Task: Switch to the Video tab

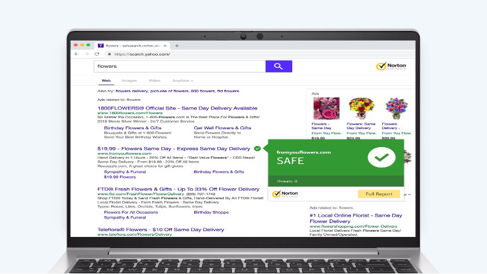Action: tap(154, 81)
